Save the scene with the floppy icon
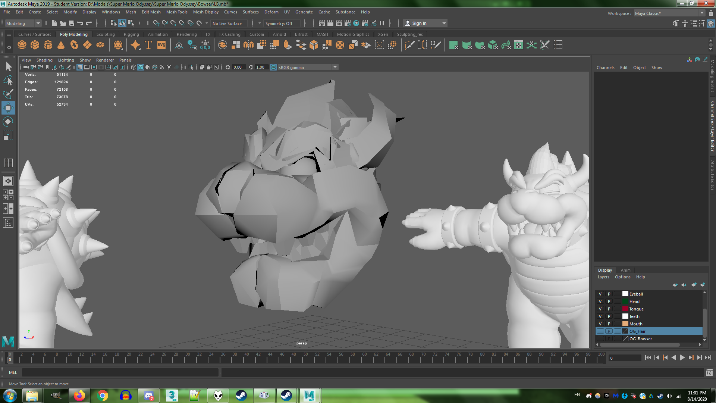716x403 pixels. 72,23
